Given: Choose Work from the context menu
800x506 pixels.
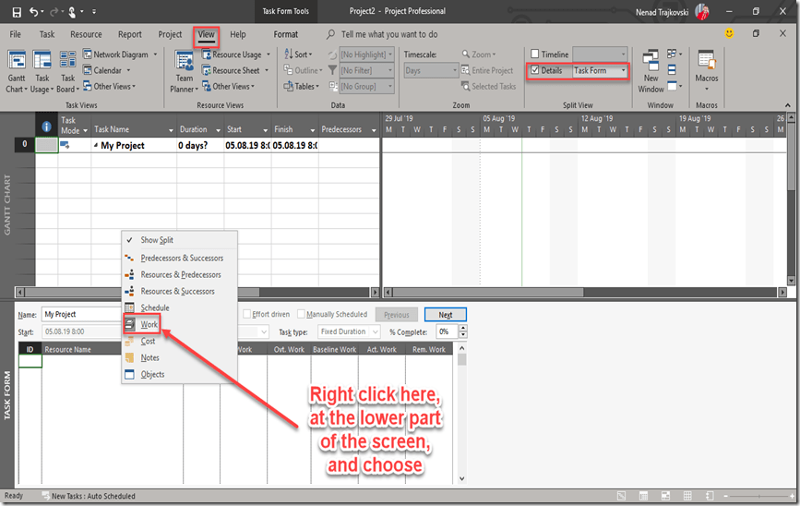Looking at the screenshot, I should coord(149,325).
